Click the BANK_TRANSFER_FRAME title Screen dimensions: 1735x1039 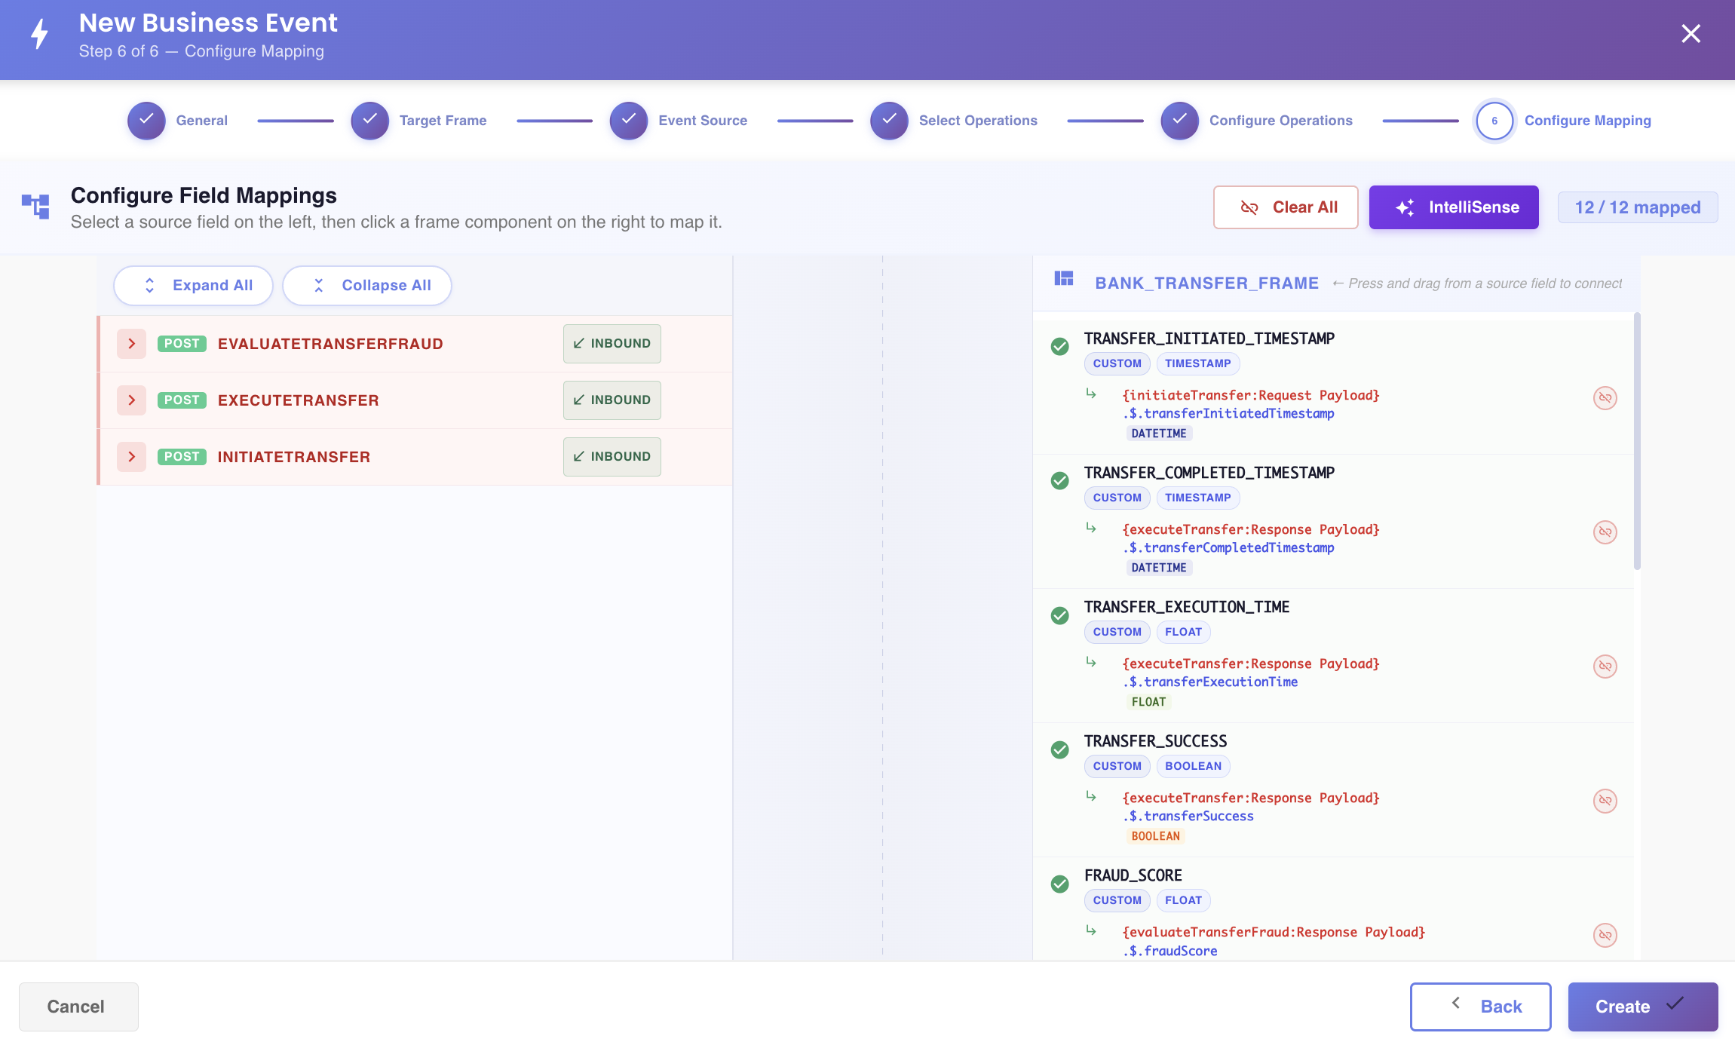coord(1206,284)
